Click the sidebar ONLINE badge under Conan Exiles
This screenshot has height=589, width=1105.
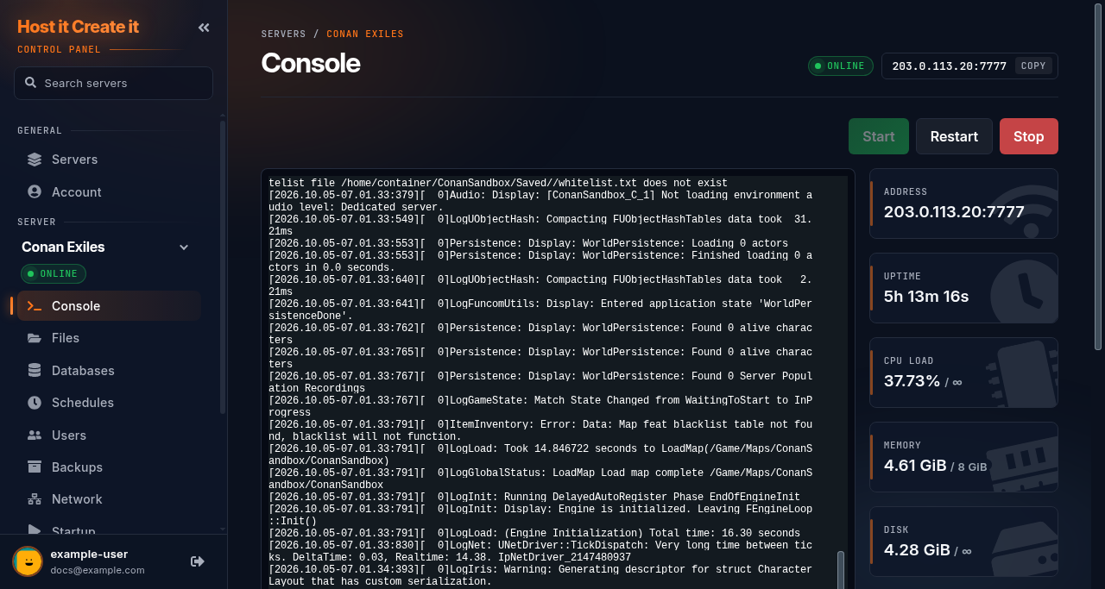tap(54, 273)
